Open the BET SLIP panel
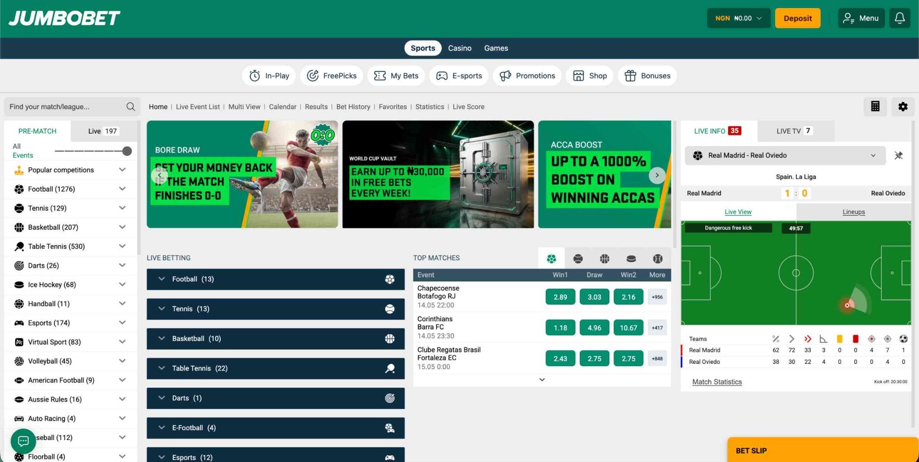The width and height of the screenshot is (919, 462). click(823, 450)
